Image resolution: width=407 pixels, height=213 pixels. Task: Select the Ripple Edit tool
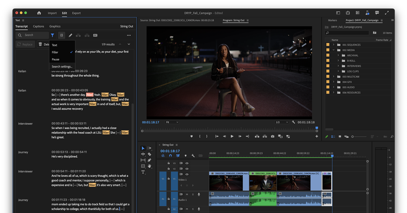(143, 154)
